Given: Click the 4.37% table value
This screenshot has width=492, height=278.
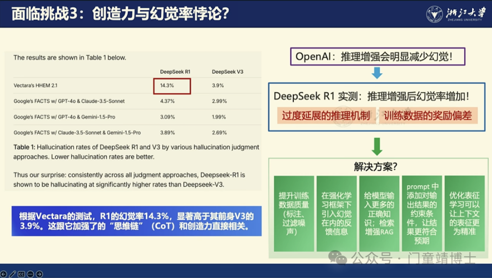Looking at the screenshot, I should coord(167,101).
